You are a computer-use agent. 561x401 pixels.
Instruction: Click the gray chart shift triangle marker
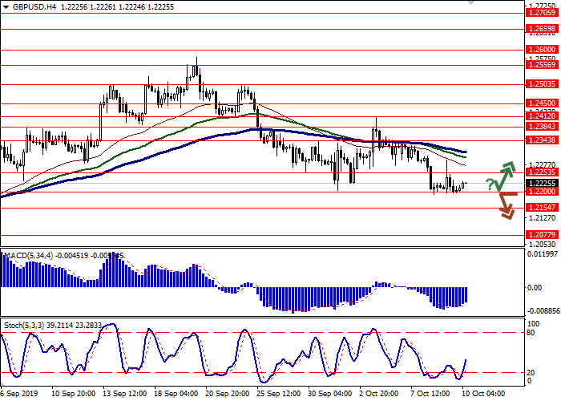coord(471,2)
